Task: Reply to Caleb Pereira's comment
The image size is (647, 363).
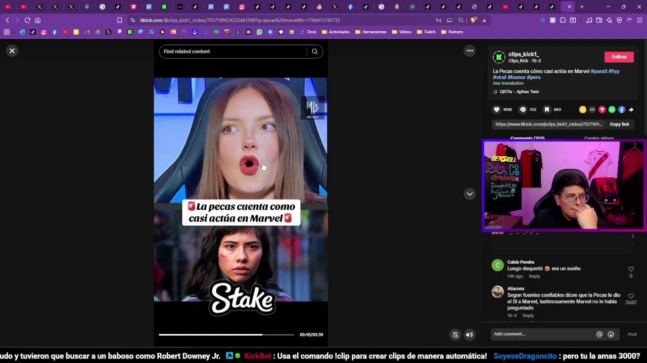Action: (x=534, y=276)
